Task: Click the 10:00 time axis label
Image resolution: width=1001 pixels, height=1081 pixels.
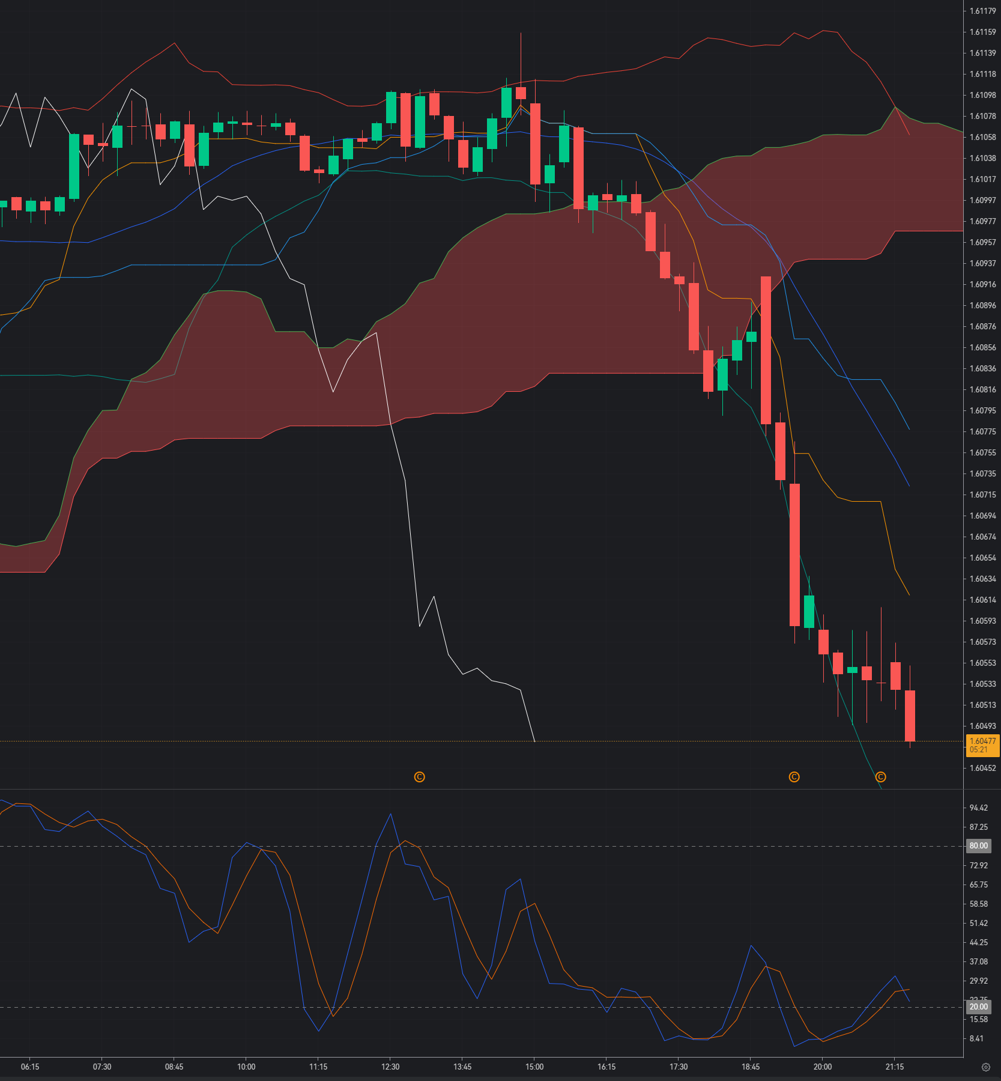Action: coord(246,1067)
